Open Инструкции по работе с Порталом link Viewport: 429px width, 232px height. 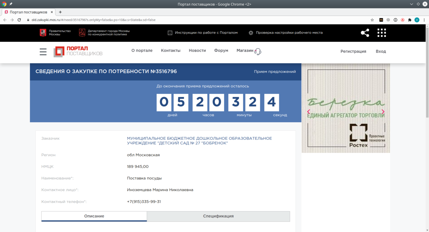point(206,33)
